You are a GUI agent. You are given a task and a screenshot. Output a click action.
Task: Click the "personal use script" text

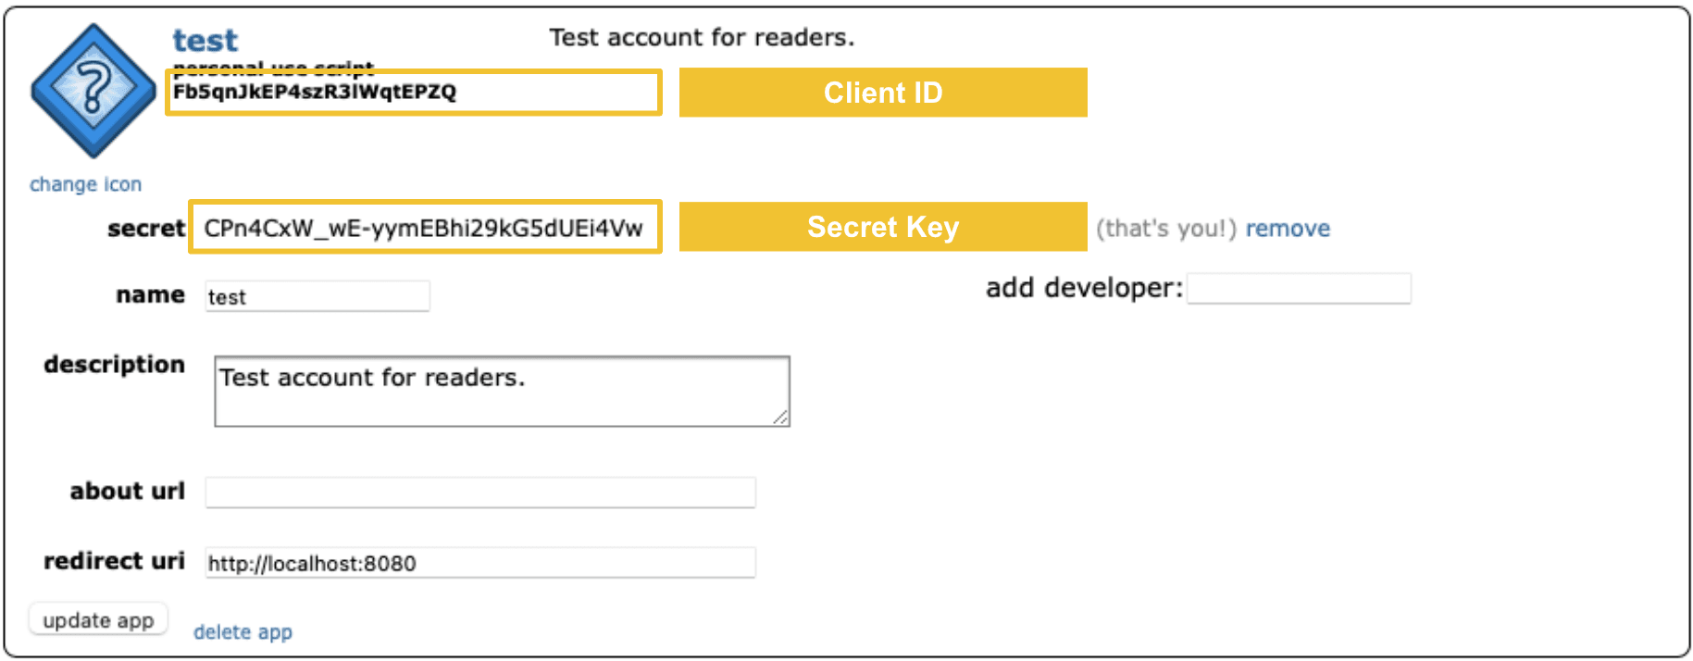tap(273, 67)
